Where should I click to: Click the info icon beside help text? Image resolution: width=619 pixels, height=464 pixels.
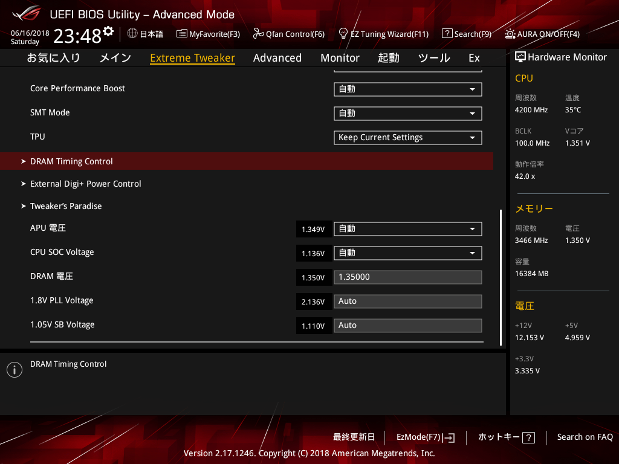click(x=15, y=370)
